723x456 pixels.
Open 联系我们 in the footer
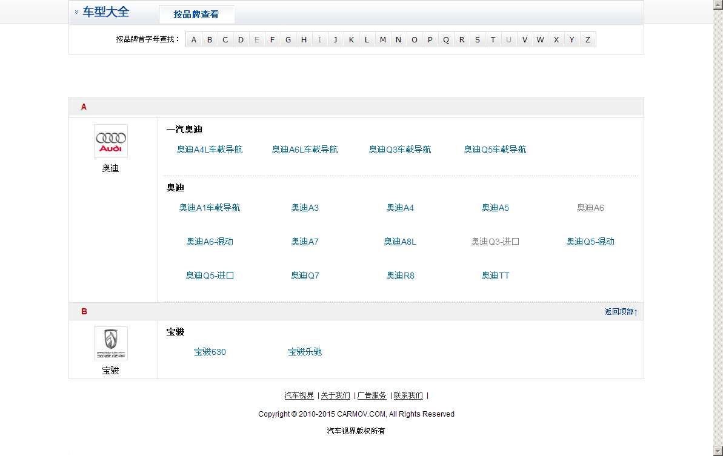(408, 395)
